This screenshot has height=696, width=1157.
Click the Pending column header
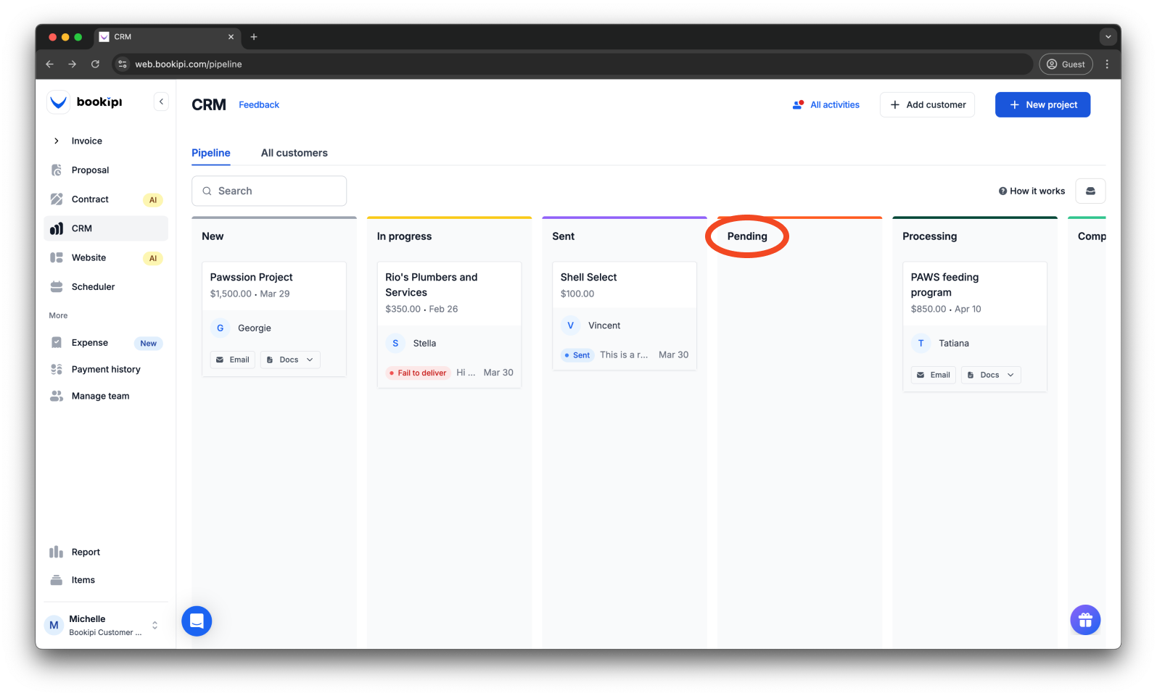(x=747, y=236)
